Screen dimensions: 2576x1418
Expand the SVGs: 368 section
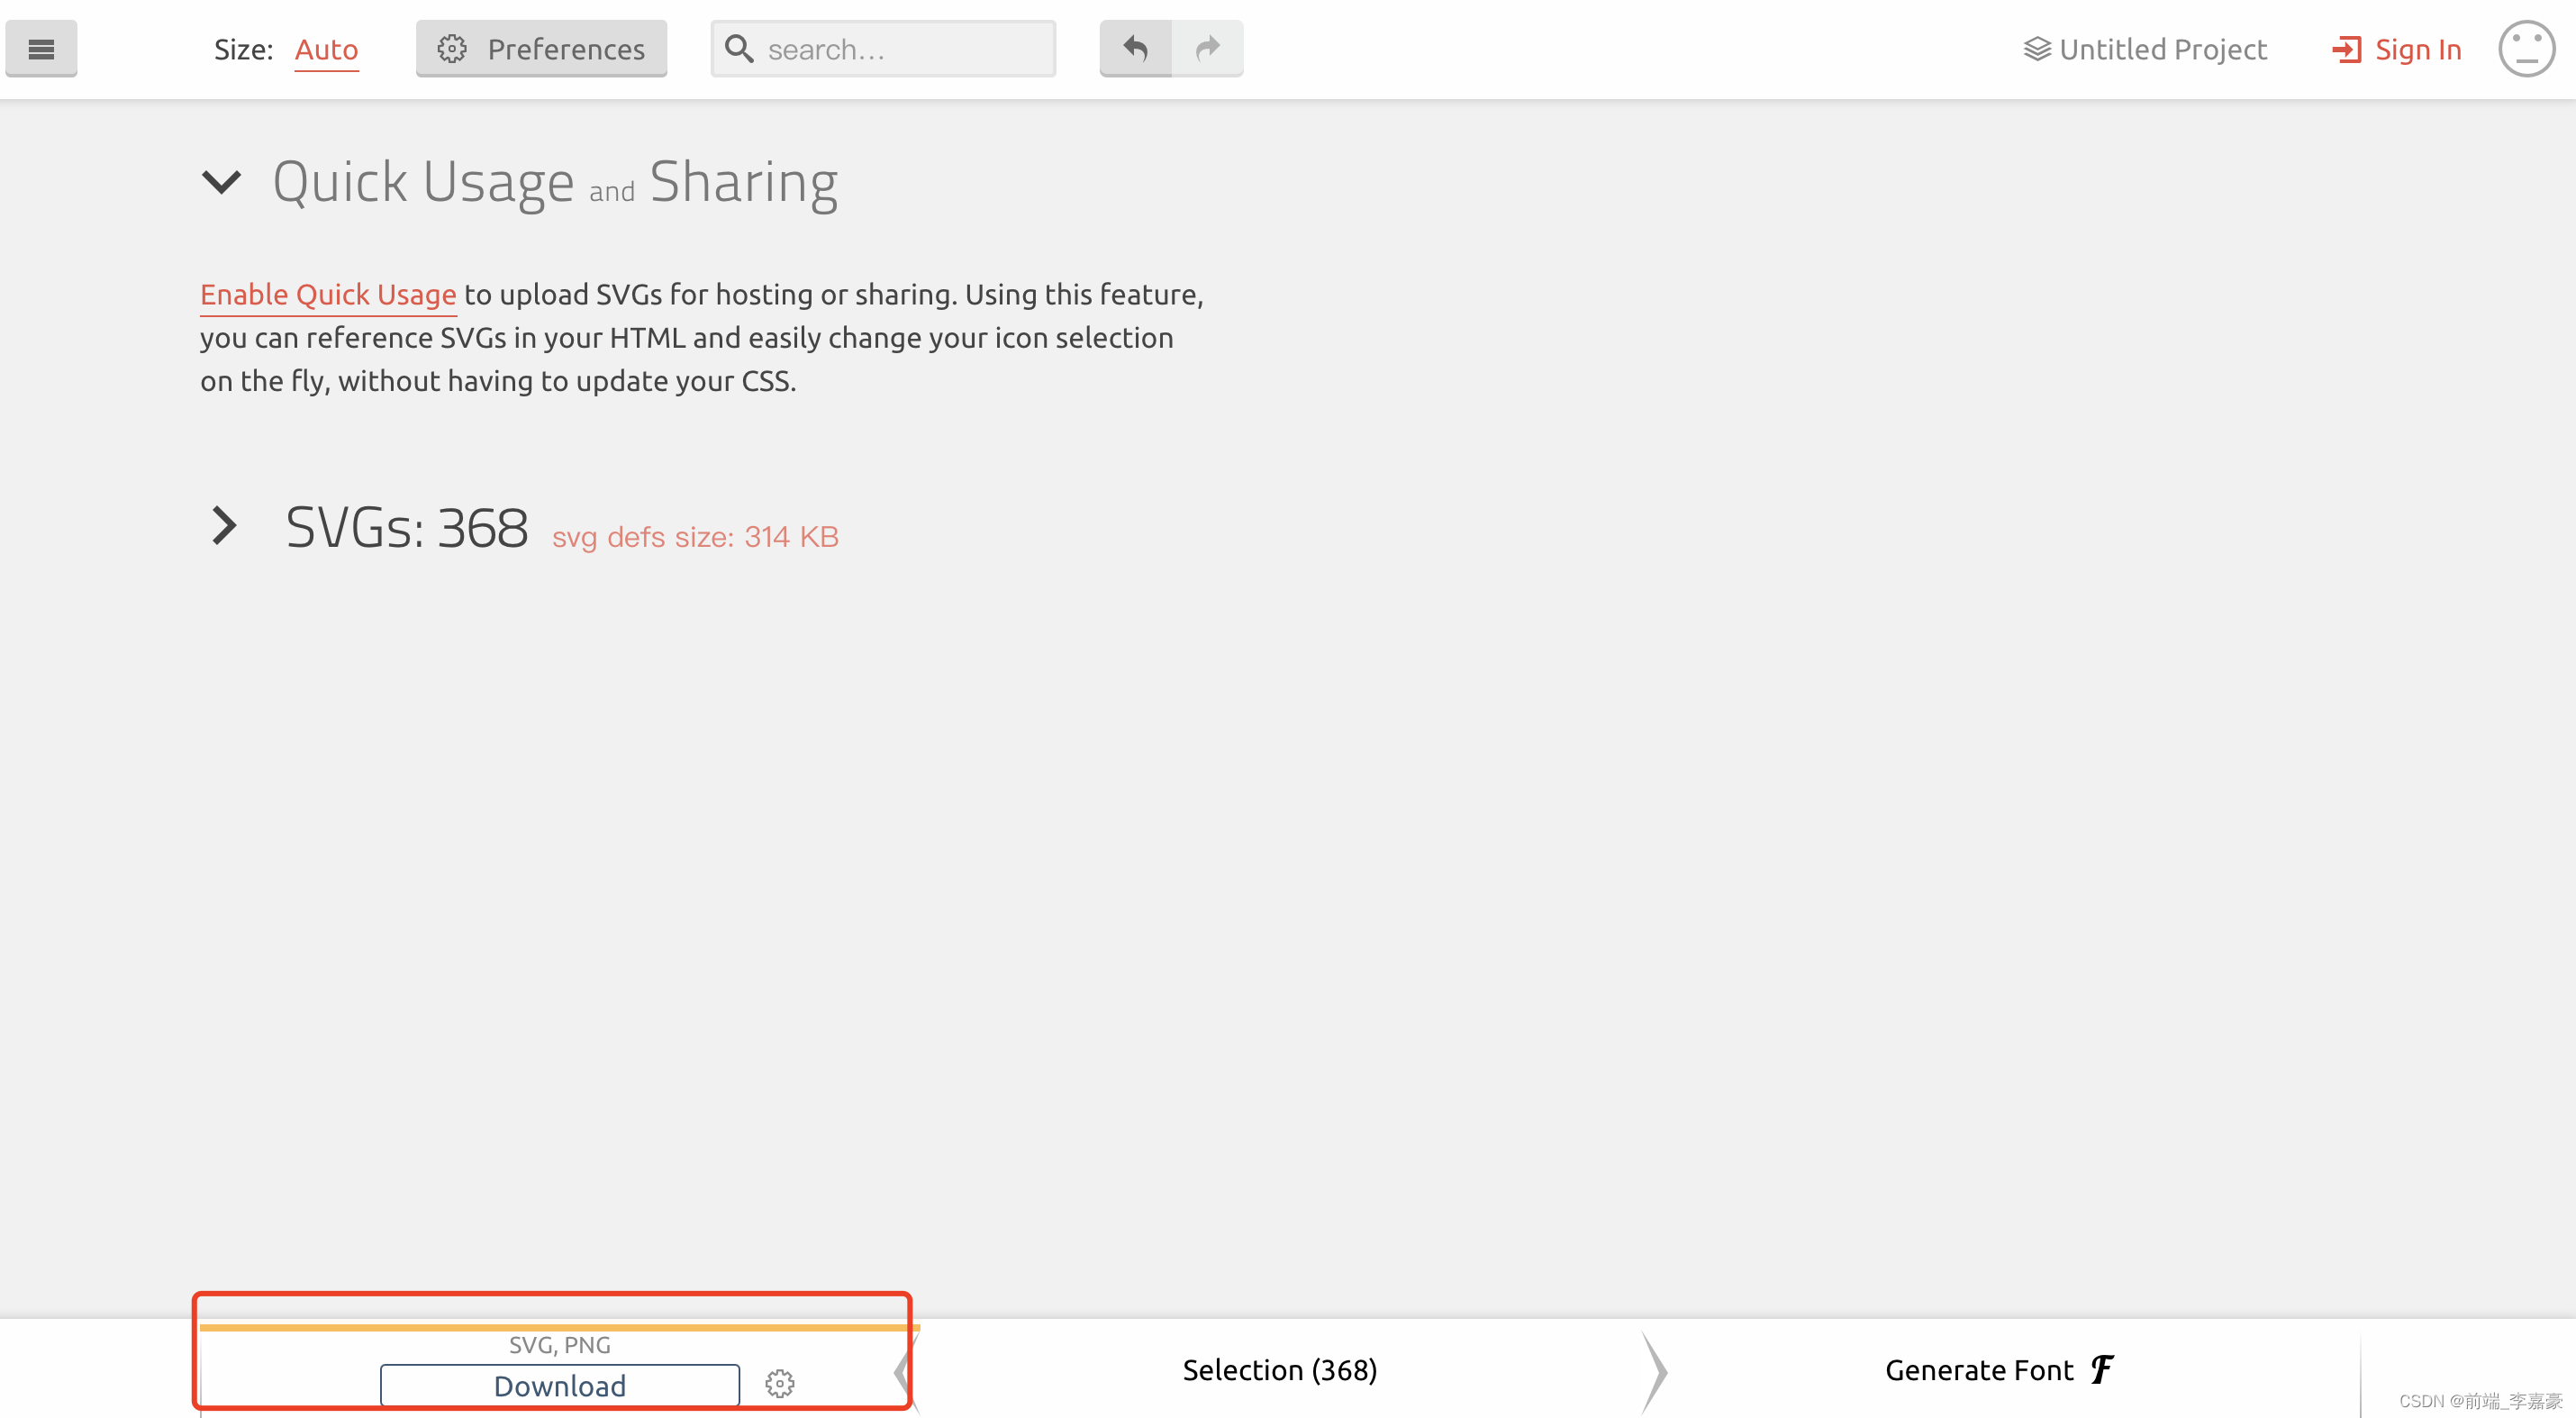pos(224,526)
